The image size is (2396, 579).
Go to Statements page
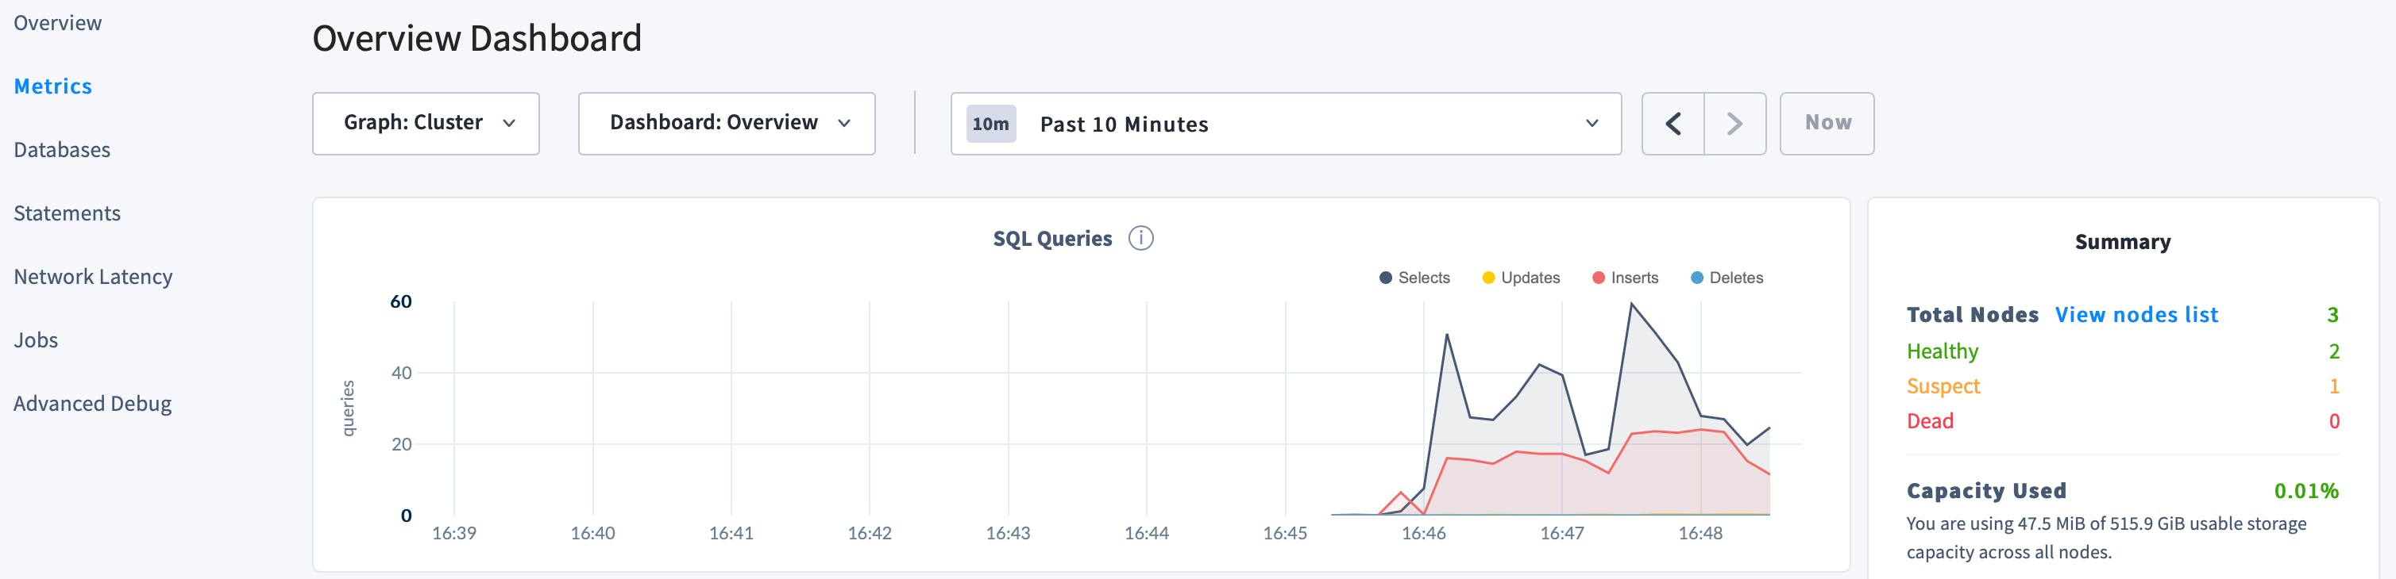67,214
